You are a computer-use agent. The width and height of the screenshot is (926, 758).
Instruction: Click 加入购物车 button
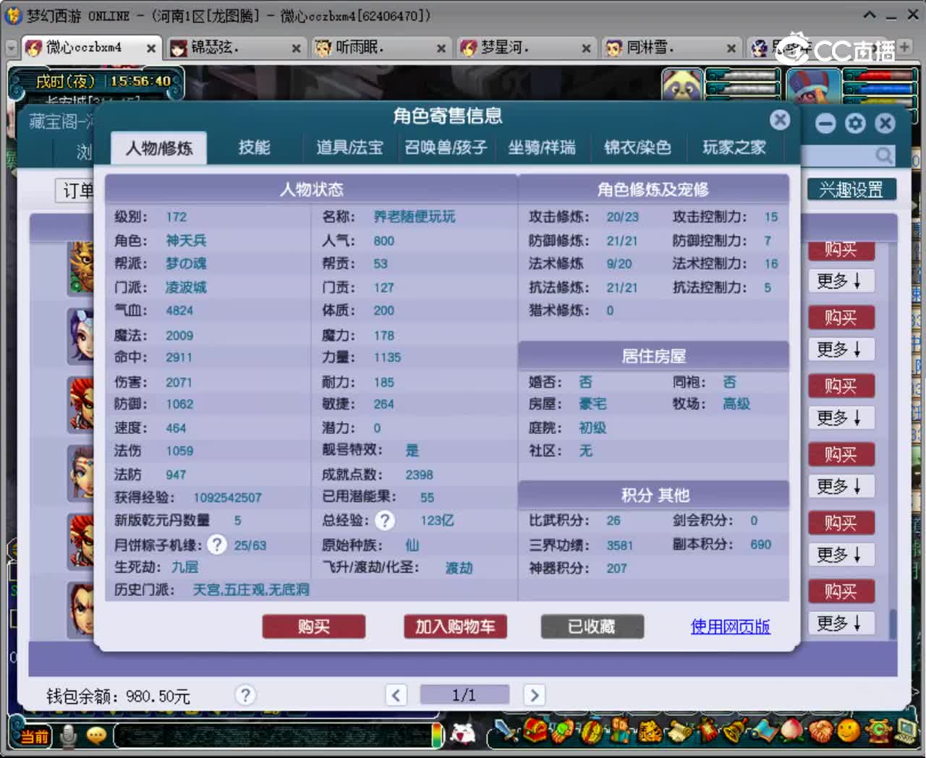[455, 626]
